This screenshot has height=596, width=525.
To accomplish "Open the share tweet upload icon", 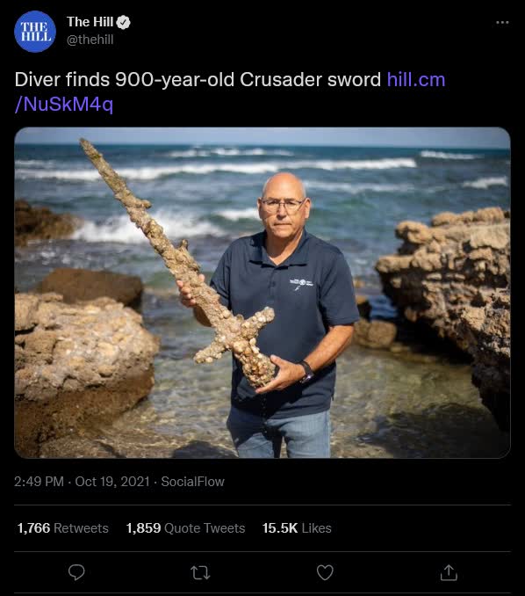I will (449, 572).
